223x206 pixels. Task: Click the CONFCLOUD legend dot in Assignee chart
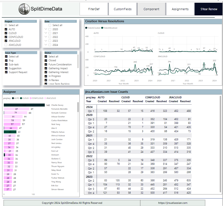point(31,98)
